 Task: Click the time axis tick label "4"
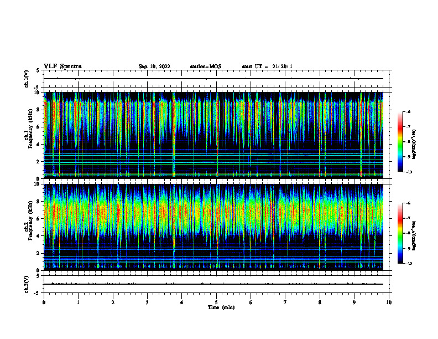click(182, 302)
